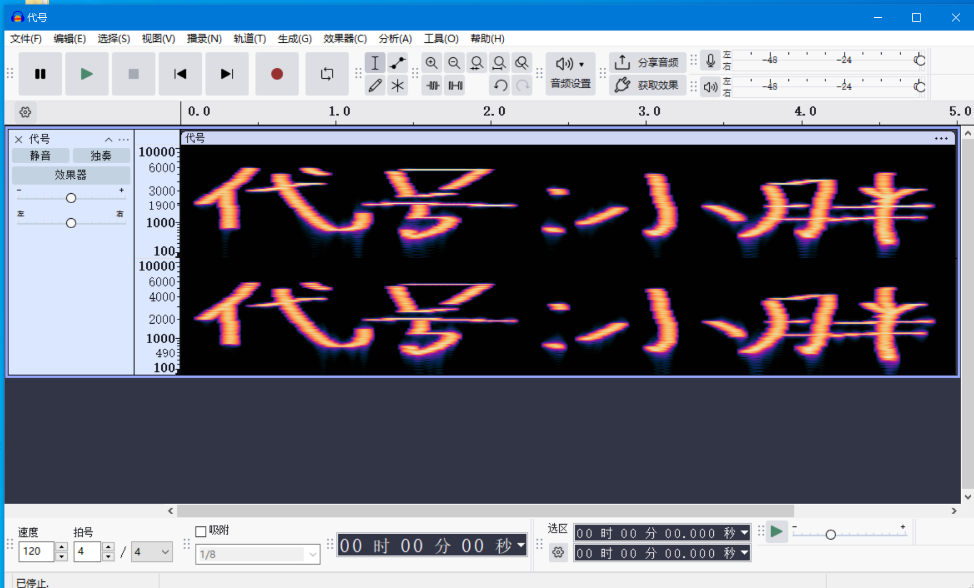Click the 速度 tempo input field

pyautogui.click(x=37, y=551)
